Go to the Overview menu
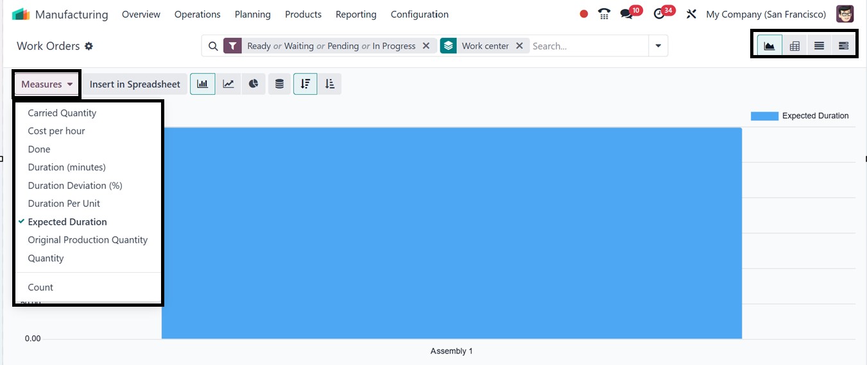The height and width of the screenshot is (365, 867). (x=141, y=14)
